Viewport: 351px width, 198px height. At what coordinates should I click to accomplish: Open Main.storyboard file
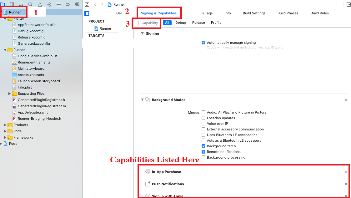[x=31, y=69]
